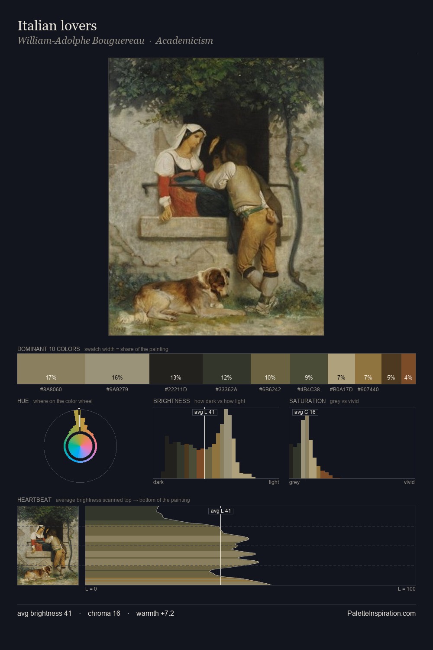Click the small painting thumbnail beside Heartbeat chart
The image size is (433, 650).
pos(48,546)
